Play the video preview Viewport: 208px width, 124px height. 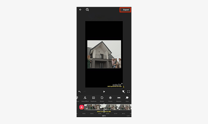(x=104, y=91)
